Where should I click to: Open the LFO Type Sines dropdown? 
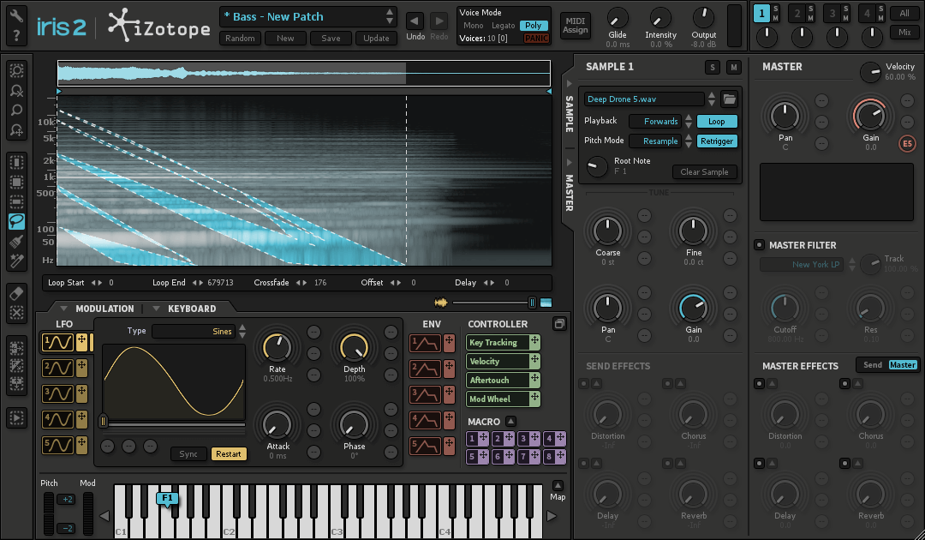pyautogui.click(x=194, y=332)
